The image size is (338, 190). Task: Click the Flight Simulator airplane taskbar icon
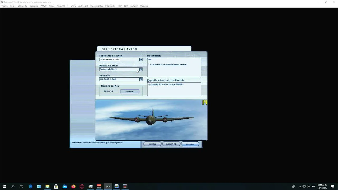click(108, 187)
